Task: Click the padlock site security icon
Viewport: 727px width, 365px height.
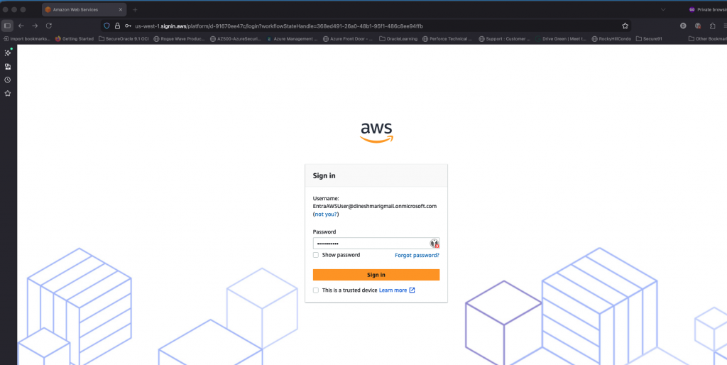Action: tap(117, 26)
